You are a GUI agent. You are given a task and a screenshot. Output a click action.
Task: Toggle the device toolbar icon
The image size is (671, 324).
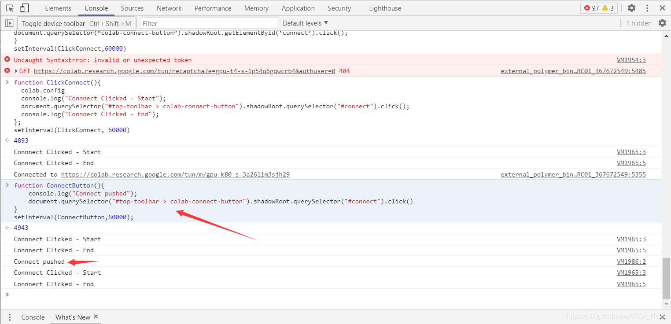pyautogui.click(x=25, y=8)
